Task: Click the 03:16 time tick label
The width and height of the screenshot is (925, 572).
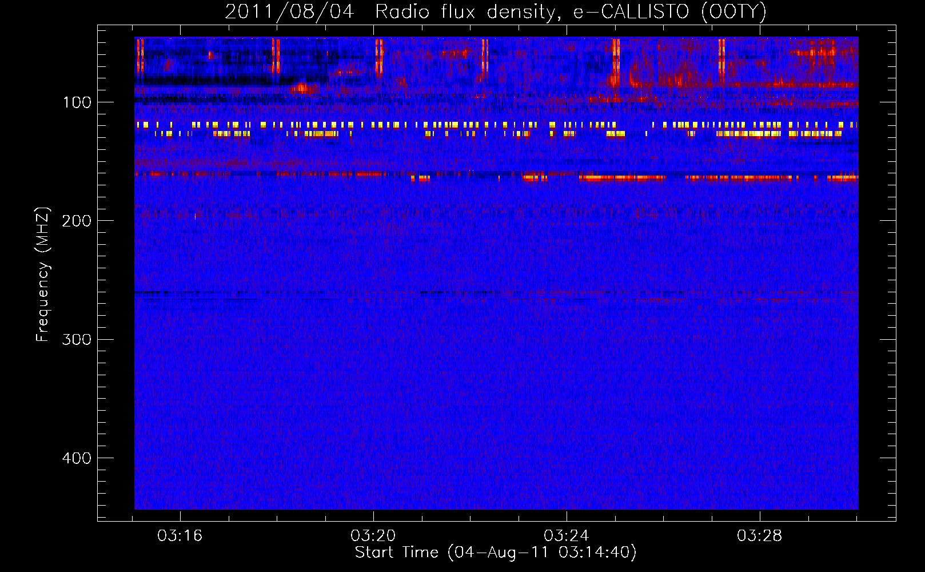Action: point(180,536)
